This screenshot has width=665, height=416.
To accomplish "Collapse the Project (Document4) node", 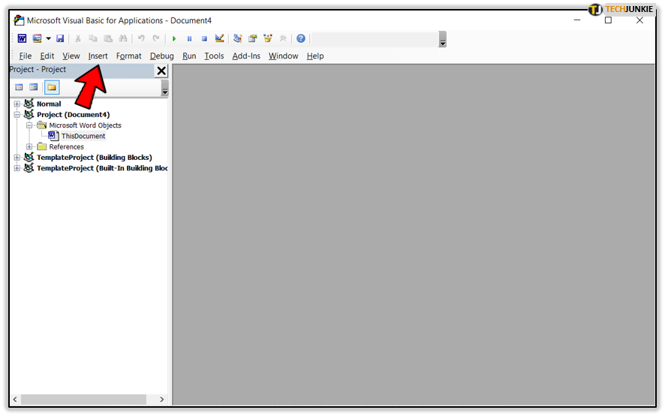I will click(17, 115).
